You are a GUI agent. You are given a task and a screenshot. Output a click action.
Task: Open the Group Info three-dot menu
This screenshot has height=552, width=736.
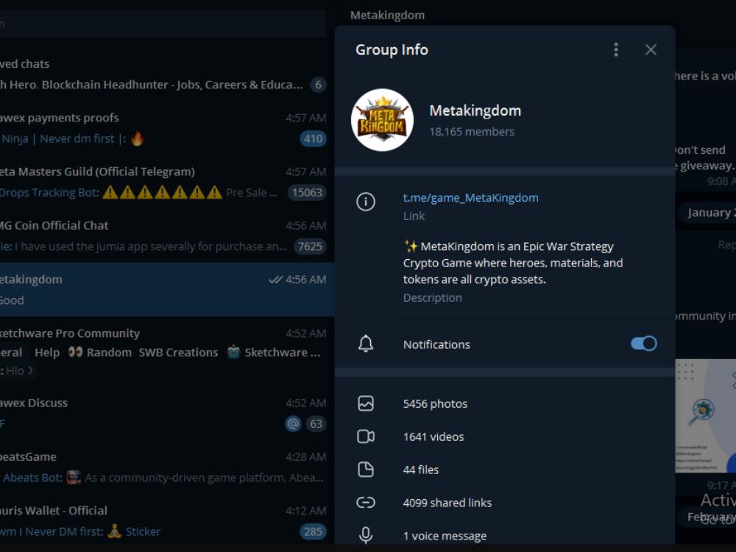tap(616, 49)
